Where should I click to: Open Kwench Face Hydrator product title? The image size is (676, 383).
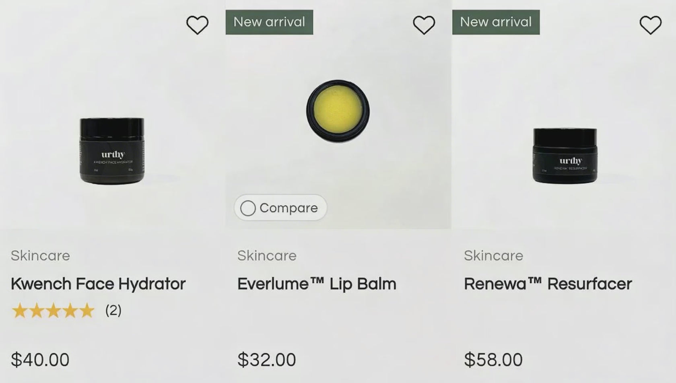pyautogui.click(x=98, y=284)
